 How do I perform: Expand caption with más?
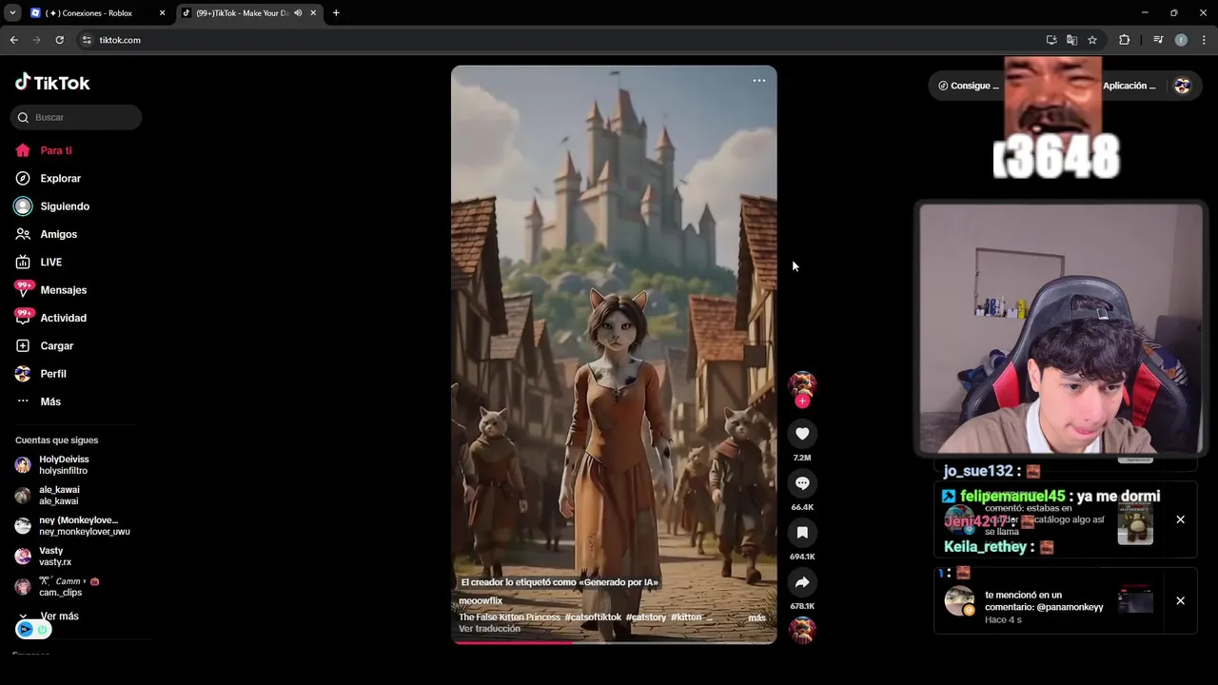pyautogui.click(x=756, y=617)
